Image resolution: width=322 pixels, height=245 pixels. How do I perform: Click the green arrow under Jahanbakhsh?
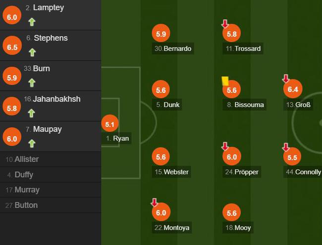(x=31, y=113)
